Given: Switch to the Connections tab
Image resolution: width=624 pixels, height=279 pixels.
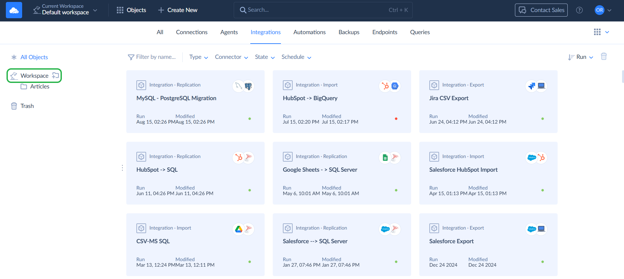Looking at the screenshot, I should tap(192, 32).
